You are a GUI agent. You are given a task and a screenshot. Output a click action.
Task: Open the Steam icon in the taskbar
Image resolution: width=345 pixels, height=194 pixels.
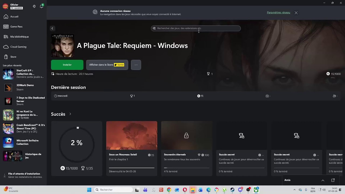(232, 190)
